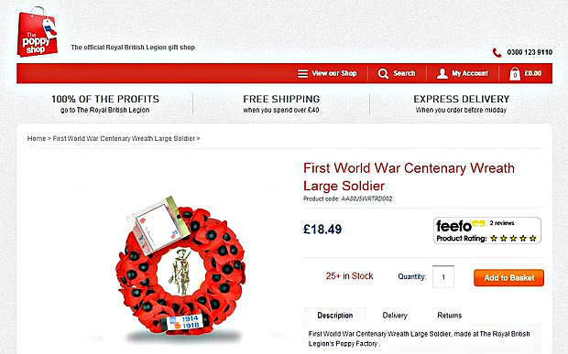Viewport: 568px width, 354px height.
Task: Click the £0.00 basket total
Action: click(x=533, y=73)
